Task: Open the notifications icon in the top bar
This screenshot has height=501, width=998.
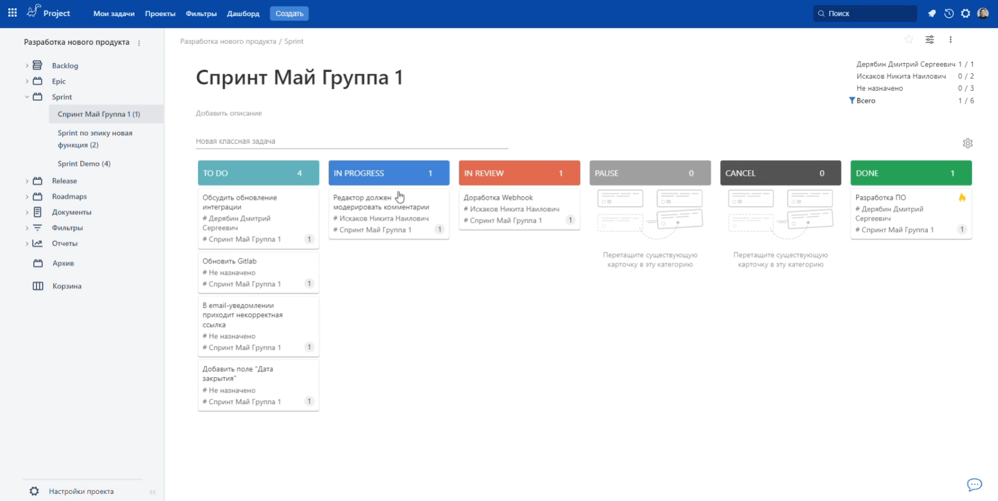Action: (932, 13)
